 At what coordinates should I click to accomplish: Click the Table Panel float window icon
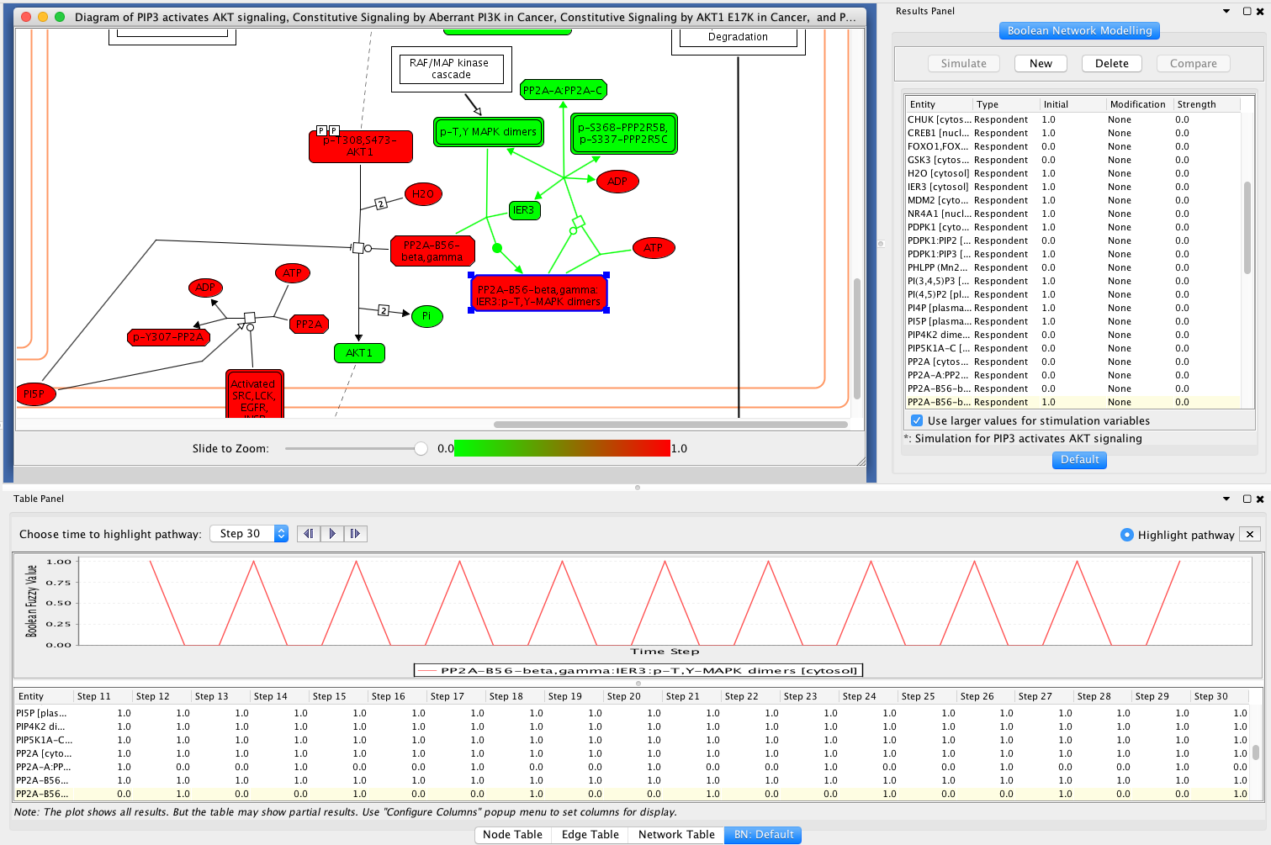pyautogui.click(x=1247, y=499)
